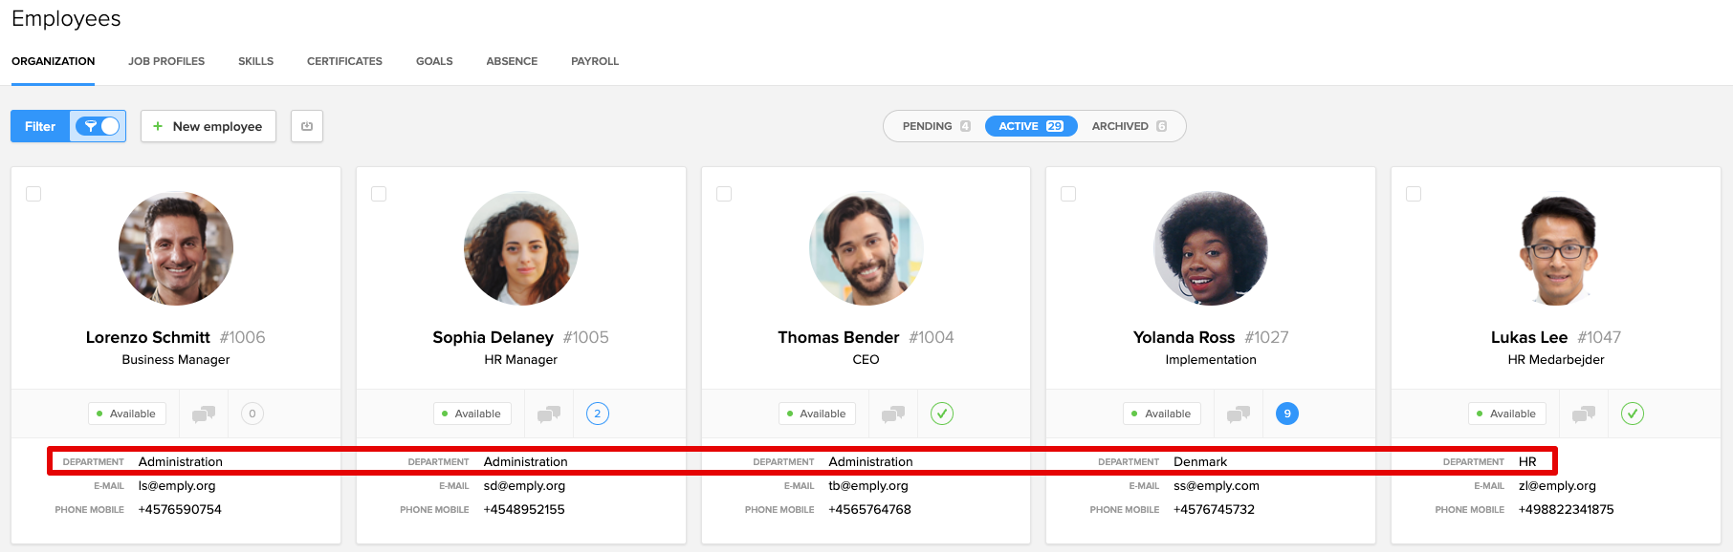Open Yolanda Ross's blue 9 notification badge
This screenshot has width=1733, height=552.
pos(1287,414)
